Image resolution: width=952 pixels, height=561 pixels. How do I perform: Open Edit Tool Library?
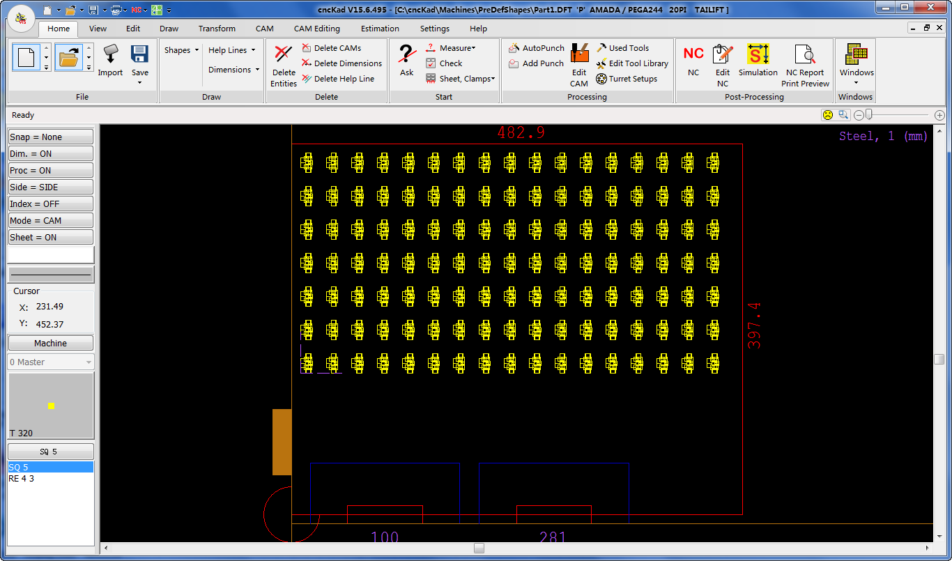click(632, 63)
